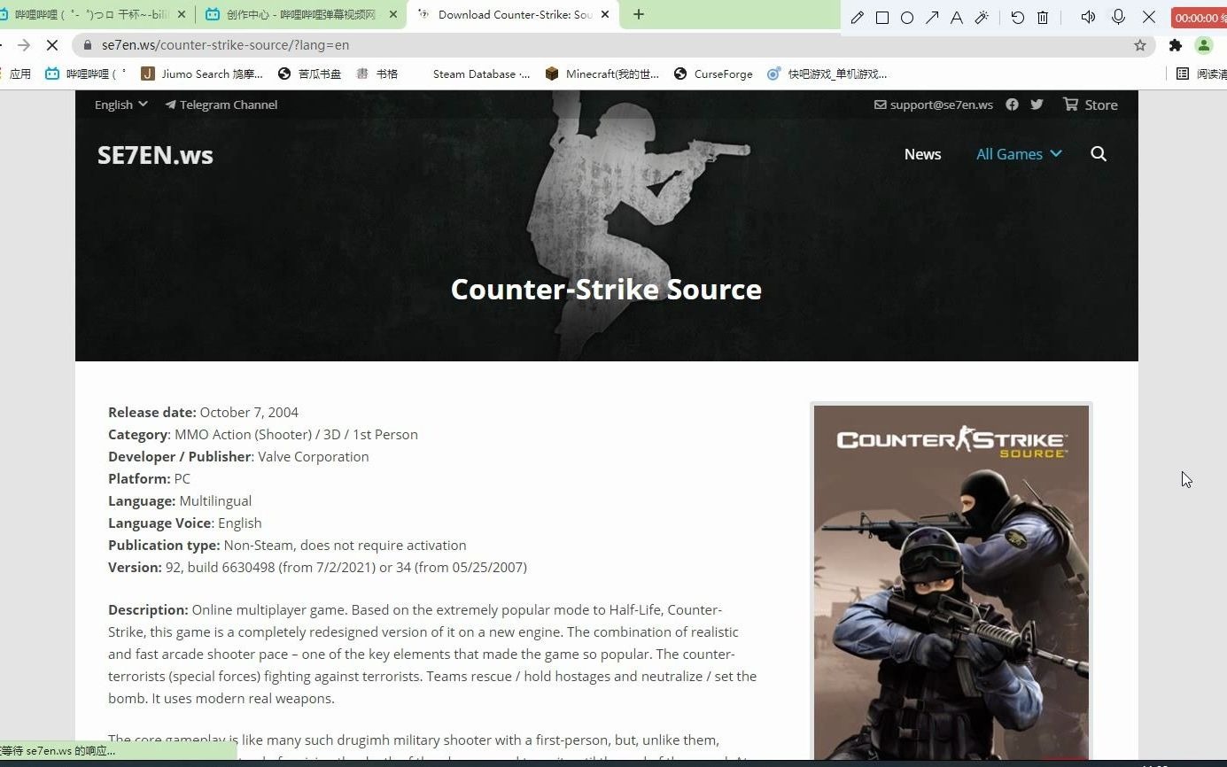Viewport: 1227px width, 767px height.
Task: Open the site's Twitter icon
Action: click(x=1037, y=105)
